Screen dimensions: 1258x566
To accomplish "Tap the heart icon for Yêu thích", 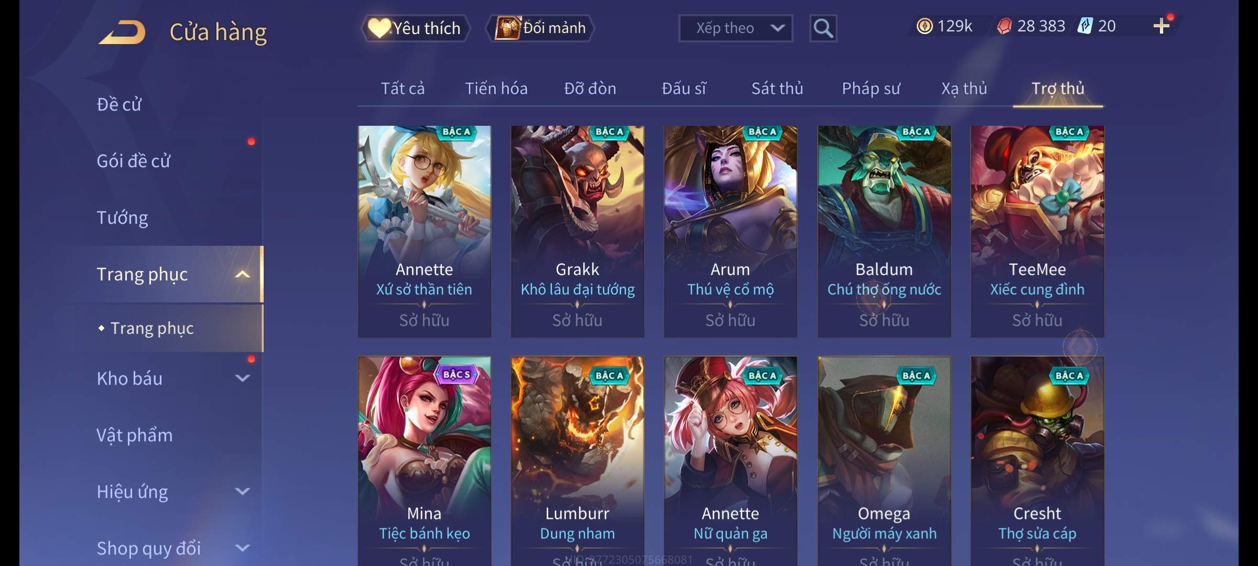I will pyautogui.click(x=378, y=28).
